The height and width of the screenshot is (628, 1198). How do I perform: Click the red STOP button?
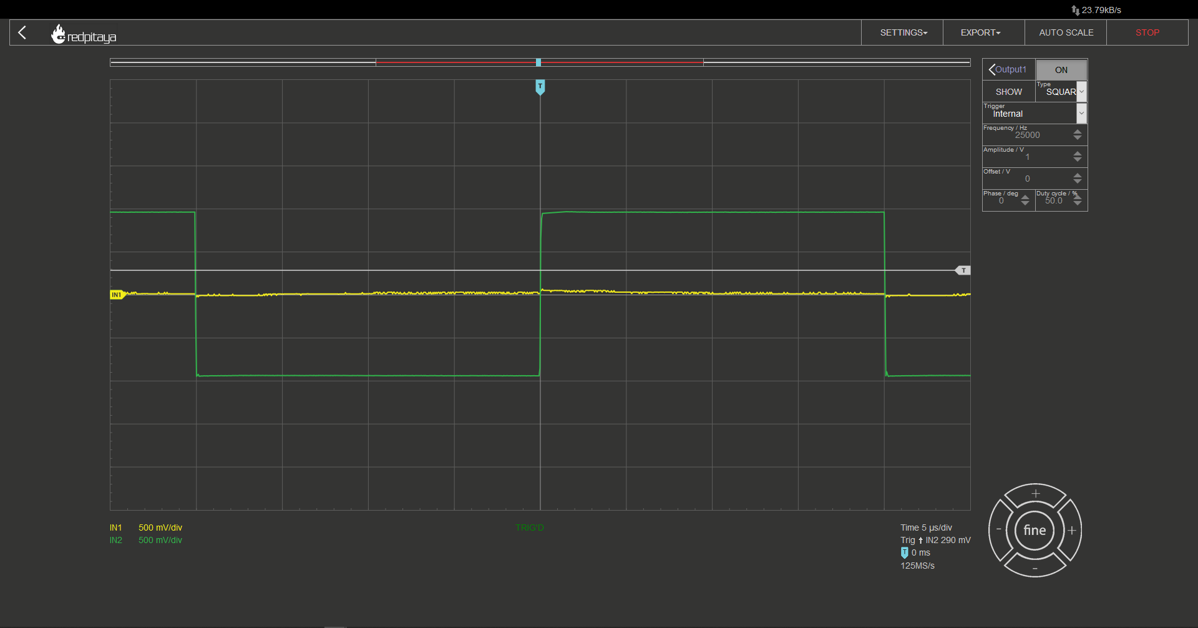[x=1147, y=32]
